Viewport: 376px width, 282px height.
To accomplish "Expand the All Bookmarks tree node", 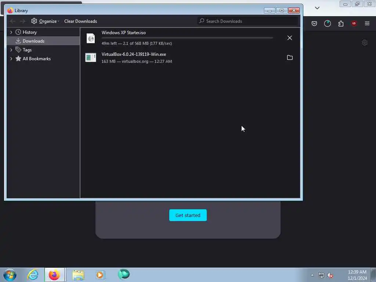I will click(11, 59).
